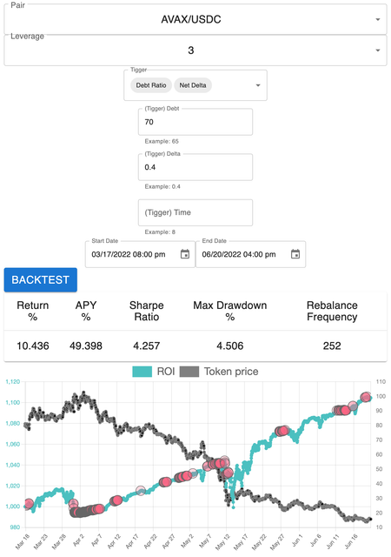
Task: Select the AVAX/USDC pair value
Action: coord(191,19)
